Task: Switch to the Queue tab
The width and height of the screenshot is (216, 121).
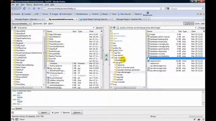Action: click(19, 109)
